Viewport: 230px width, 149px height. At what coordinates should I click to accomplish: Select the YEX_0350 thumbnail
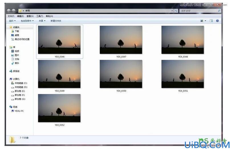[x=121, y=74]
